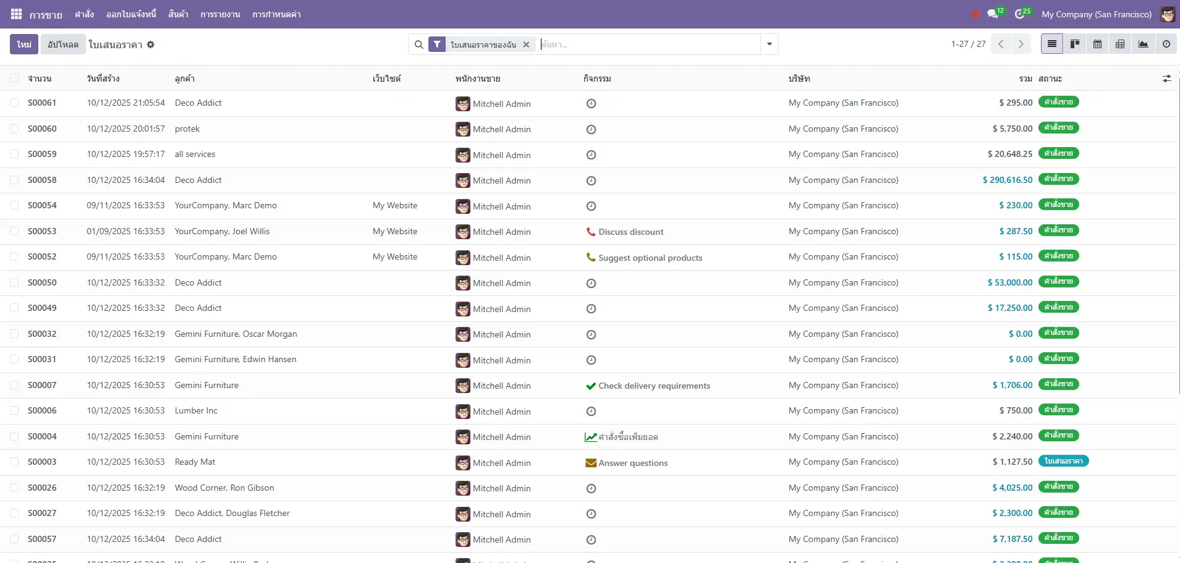Switch to Graph view
This screenshot has width=1180, height=563.
1143,44
